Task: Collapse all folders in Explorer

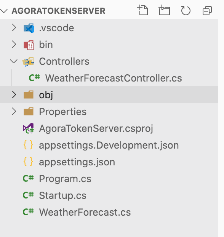Action: (207, 10)
